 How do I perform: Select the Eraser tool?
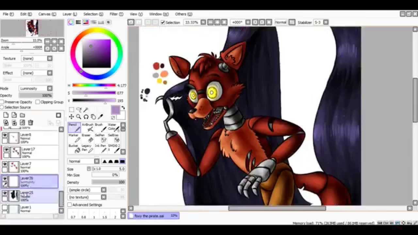(x=87, y=138)
